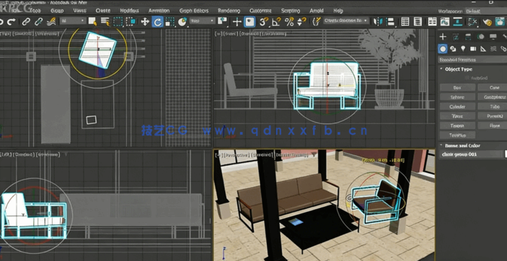Select the Bind to Space Warp tool
Viewport: 507px width, 261px height.
51,22
